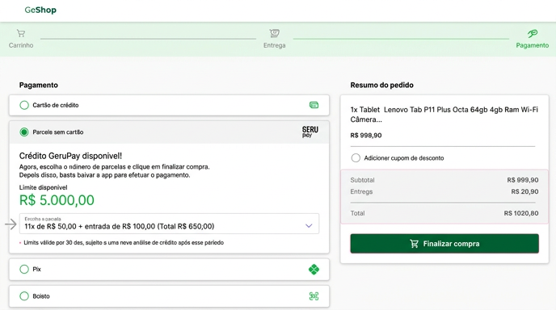Click the green Pix diamond icon
556x310 pixels.
(314, 270)
